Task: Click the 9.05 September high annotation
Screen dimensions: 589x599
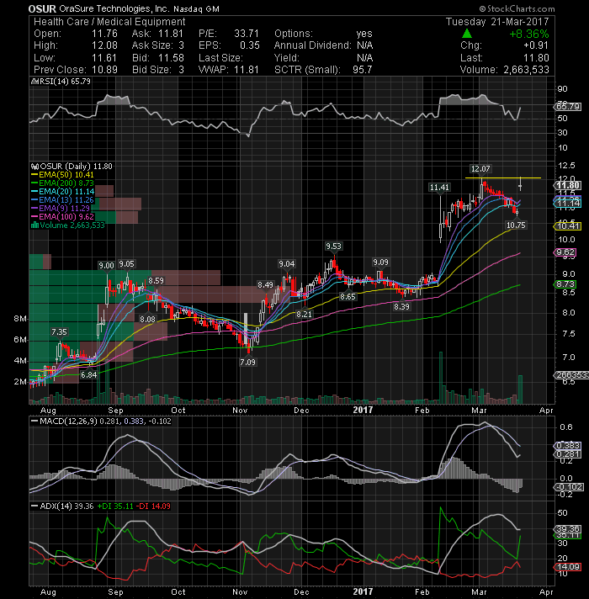Action: [x=126, y=264]
